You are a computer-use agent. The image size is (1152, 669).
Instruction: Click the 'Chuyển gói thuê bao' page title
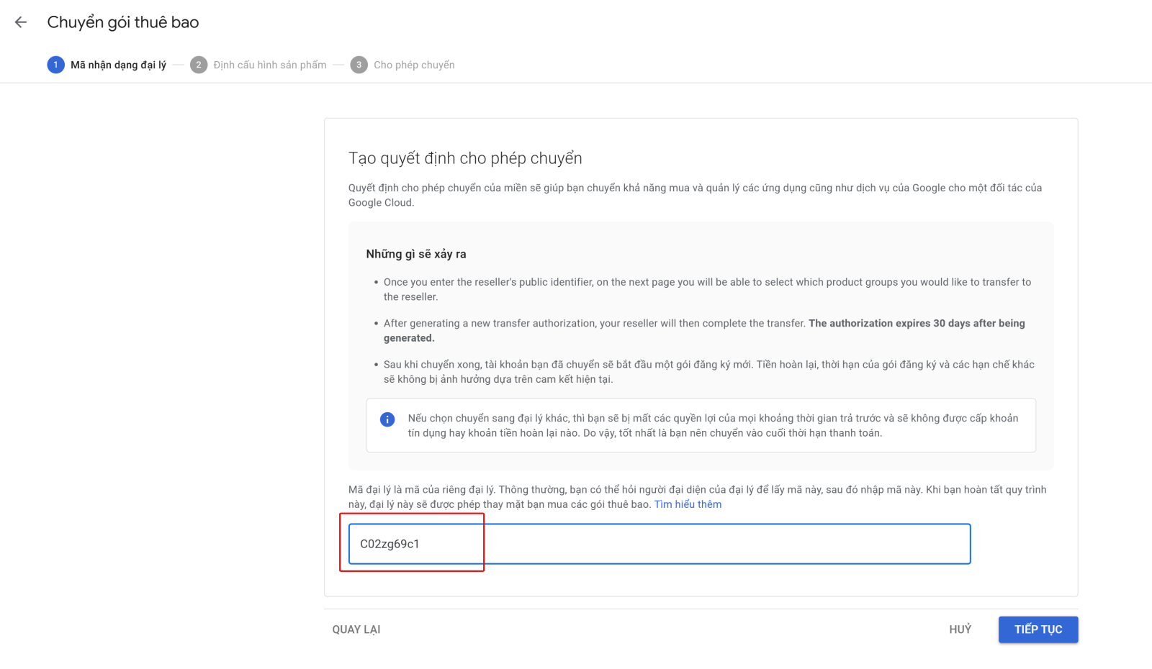pyautogui.click(x=123, y=22)
